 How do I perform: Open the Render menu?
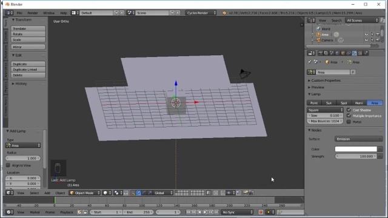point(32,13)
